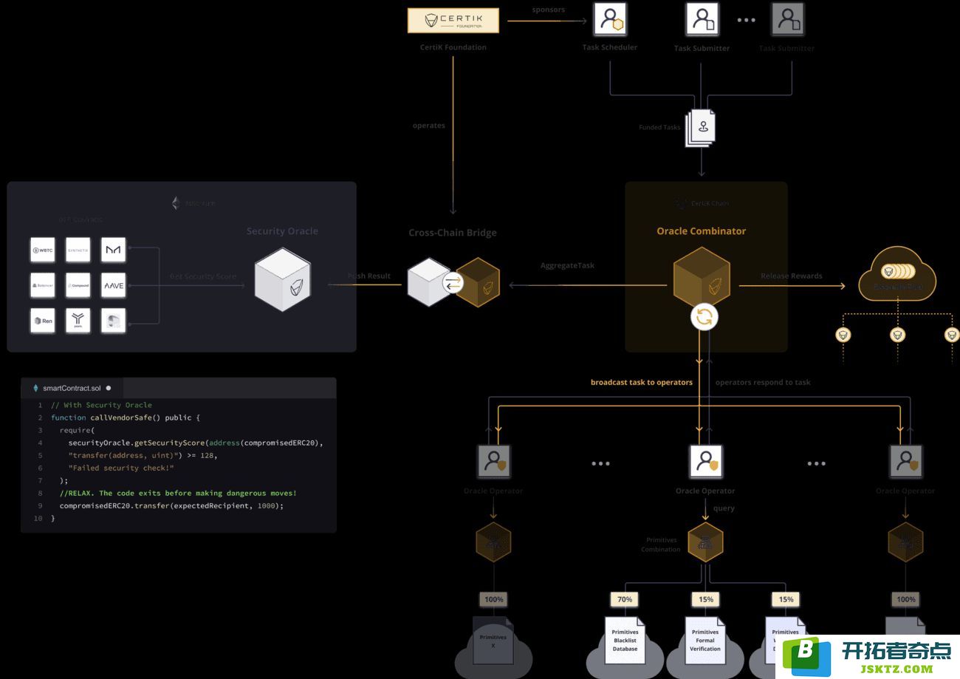
Task: Click the CertiK Foundation logo badge
Action: (x=453, y=21)
